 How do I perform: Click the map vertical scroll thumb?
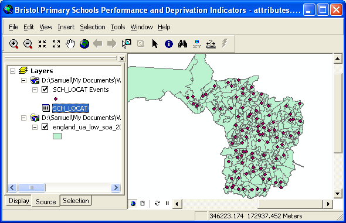(338, 114)
